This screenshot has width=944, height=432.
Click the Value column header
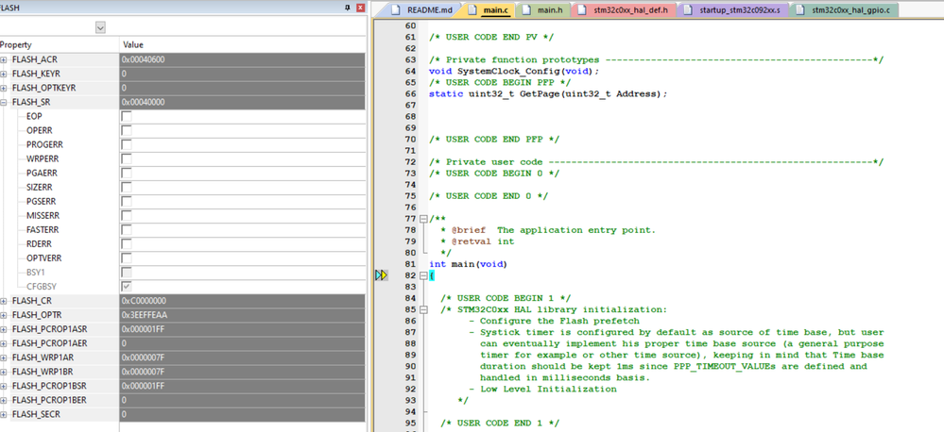click(x=243, y=45)
